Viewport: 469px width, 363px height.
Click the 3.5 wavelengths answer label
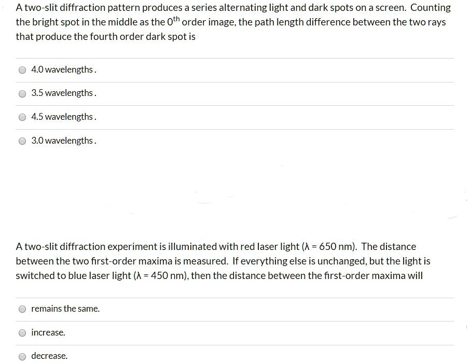pos(62,93)
